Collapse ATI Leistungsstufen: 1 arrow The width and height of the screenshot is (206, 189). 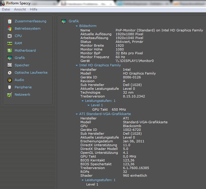click(82, 180)
